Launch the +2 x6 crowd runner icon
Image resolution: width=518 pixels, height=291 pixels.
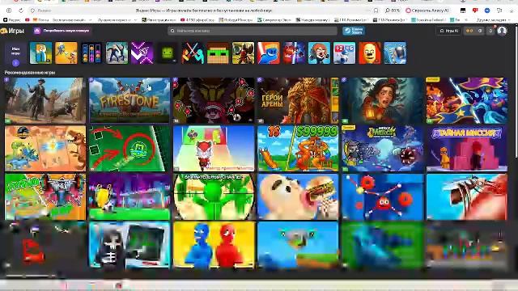coord(344,53)
